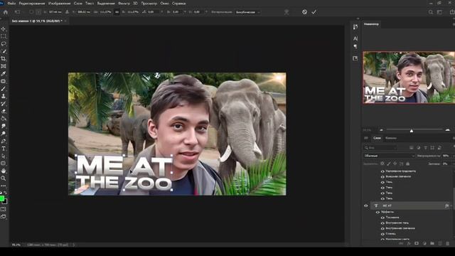Hide the ME AT text layer

coord(366,206)
